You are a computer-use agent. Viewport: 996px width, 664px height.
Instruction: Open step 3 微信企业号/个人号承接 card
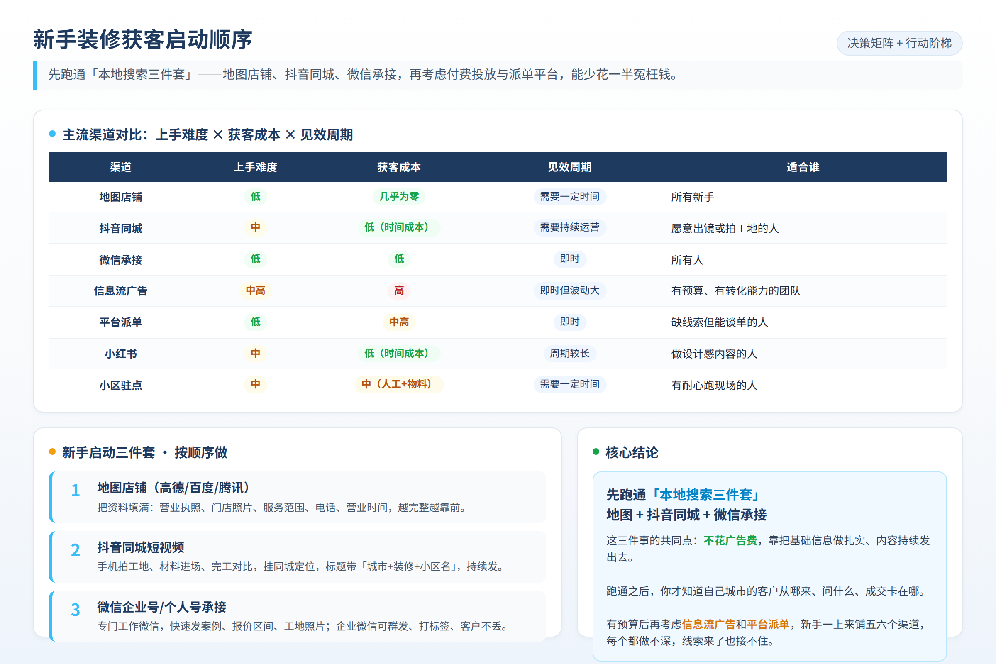pyautogui.click(x=297, y=616)
